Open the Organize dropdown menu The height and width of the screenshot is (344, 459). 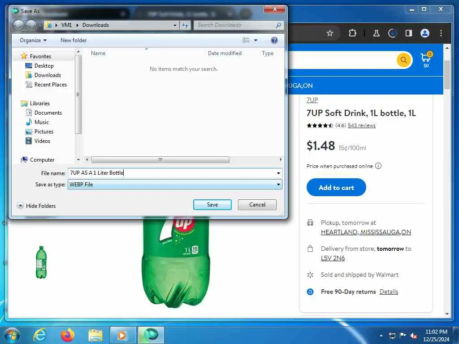coord(33,40)
